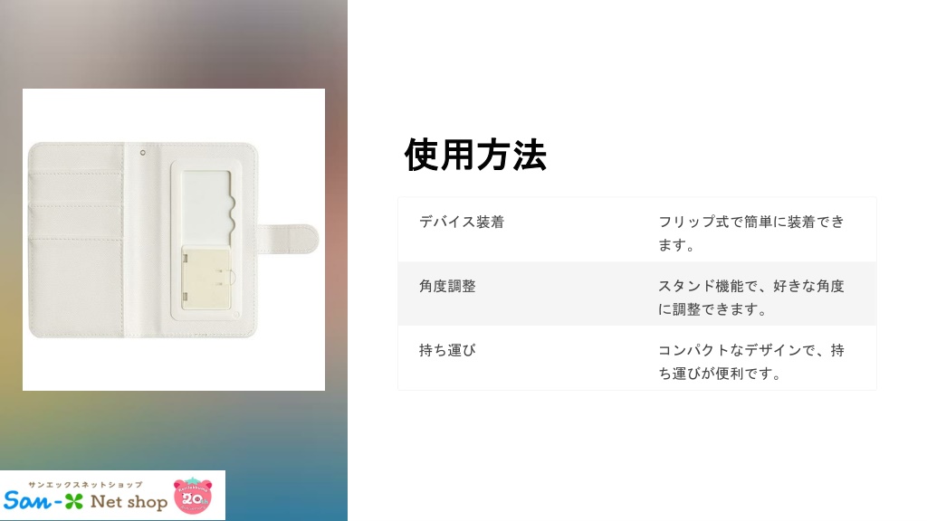
Task: Click the サンエックスネットショップ katakana text
Action: click(x=86, y=485)
